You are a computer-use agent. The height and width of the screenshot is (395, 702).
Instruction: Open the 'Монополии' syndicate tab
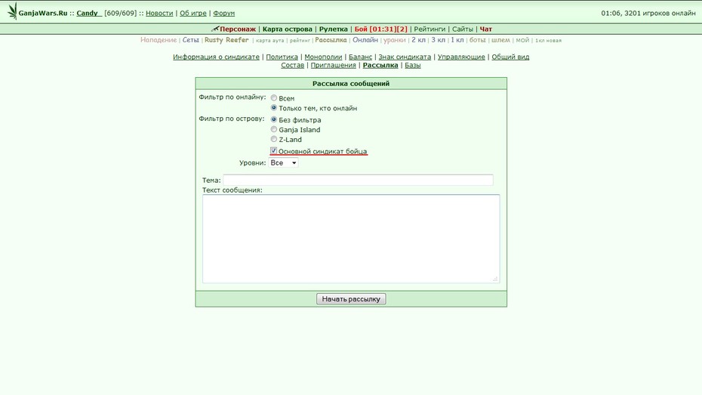tap(323, 57)
